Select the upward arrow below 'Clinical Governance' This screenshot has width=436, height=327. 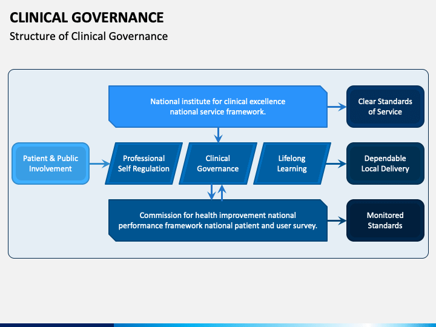[x=222, y=193]
